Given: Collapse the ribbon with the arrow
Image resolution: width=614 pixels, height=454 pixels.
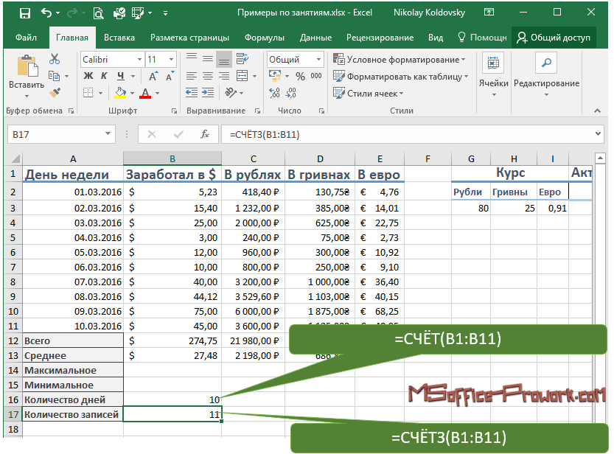Looking at the screenshot, I should [597, 111].
